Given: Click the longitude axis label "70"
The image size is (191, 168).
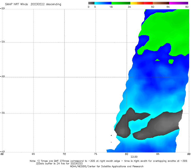Looking at the screenshot, I should (64, 154).
